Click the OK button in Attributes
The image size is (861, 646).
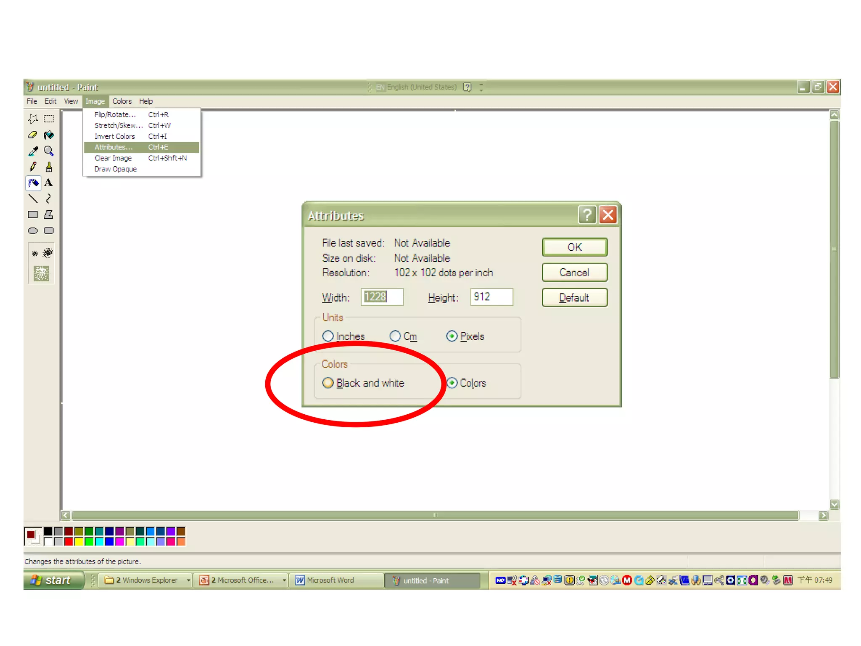(x=574, y=247)
